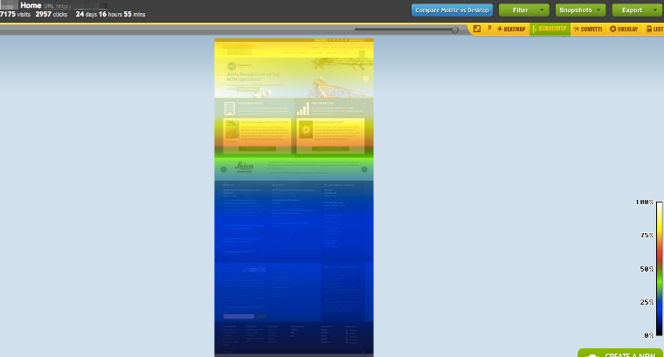Click the opacity slider handle
This screenshot has height=357, width=664.
pyautogui.click(x=455, y=30)
